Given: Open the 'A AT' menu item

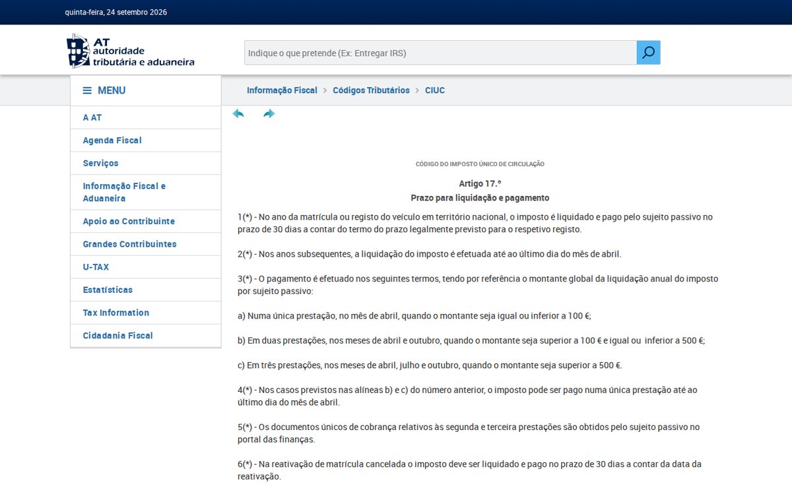Looking at the screenshot, I should pos(146,117).
